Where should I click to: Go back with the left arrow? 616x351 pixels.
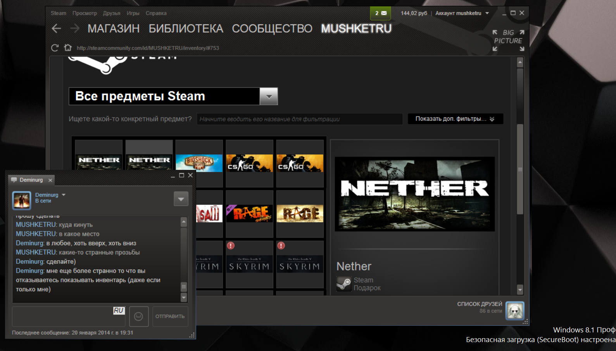coord(57,28)
